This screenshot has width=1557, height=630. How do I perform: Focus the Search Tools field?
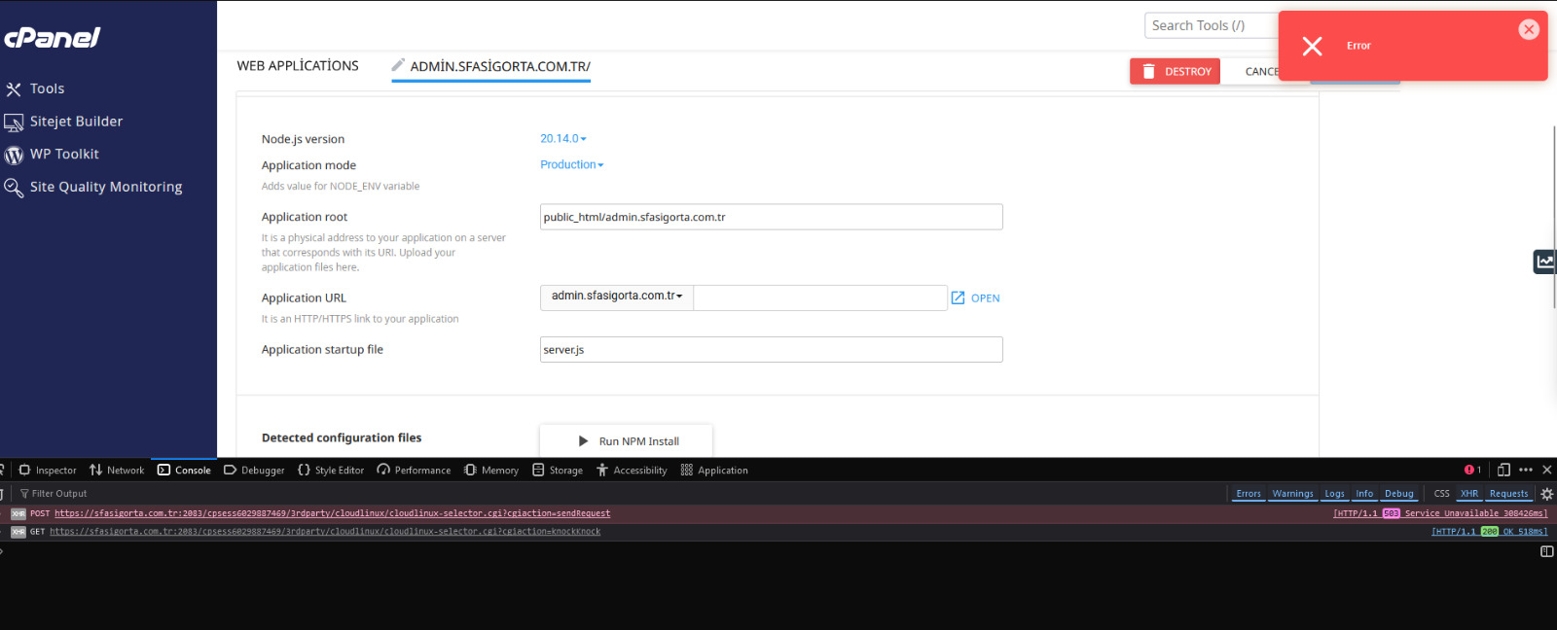point(1212,25)
